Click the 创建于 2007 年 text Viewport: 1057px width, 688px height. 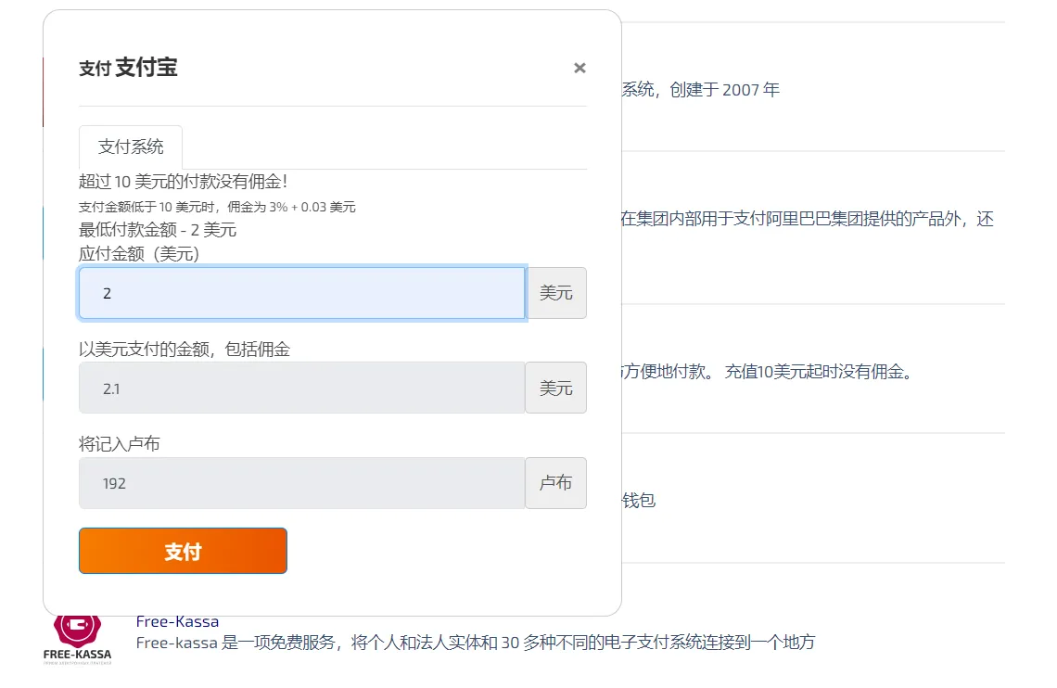point(725,90)
